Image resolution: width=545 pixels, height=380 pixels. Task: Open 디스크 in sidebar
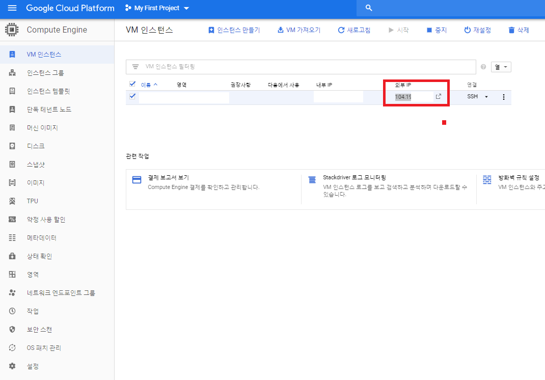click(x=57, y=146)
